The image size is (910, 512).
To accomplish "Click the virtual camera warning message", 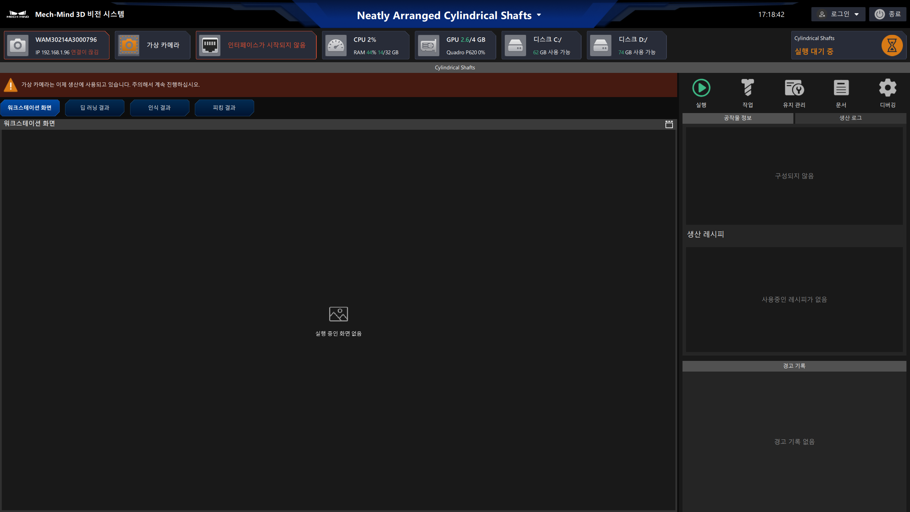I will (x=111, y=85).
